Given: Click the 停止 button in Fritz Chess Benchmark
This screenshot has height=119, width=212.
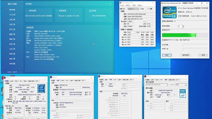Looking at the screenshot, I should pos(167,55).
